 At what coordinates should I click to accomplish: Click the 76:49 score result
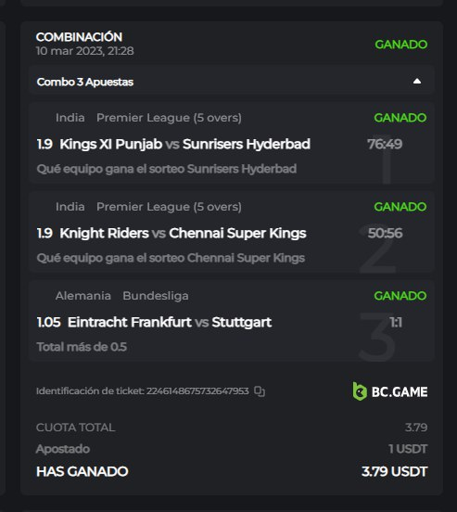point(385,144)
